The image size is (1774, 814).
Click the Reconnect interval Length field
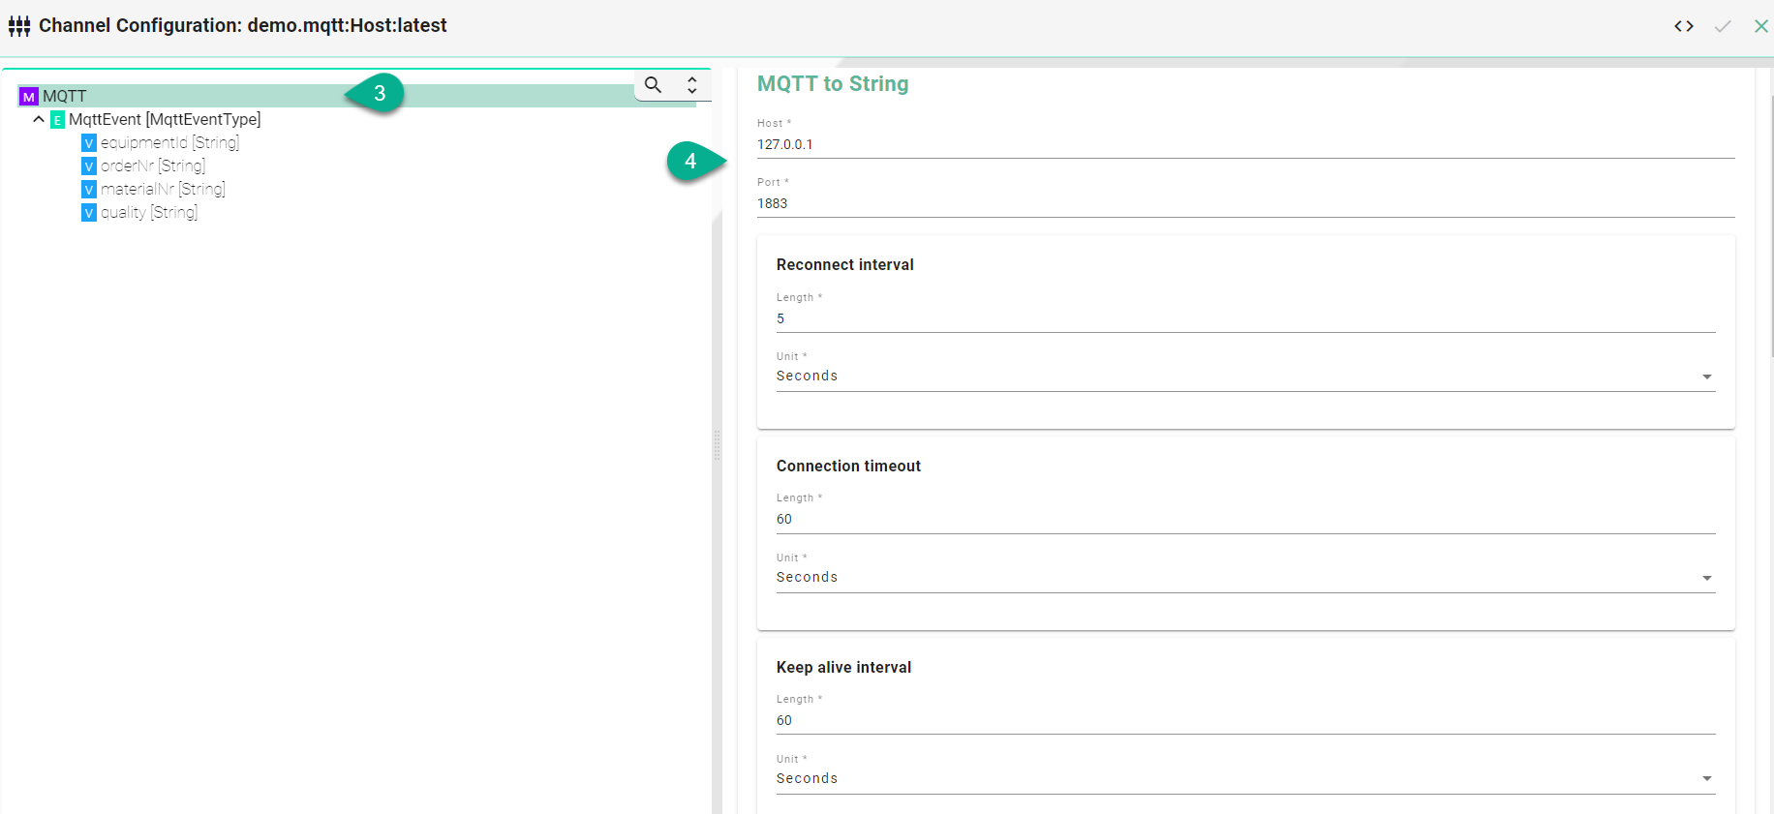coord(1244,319)
